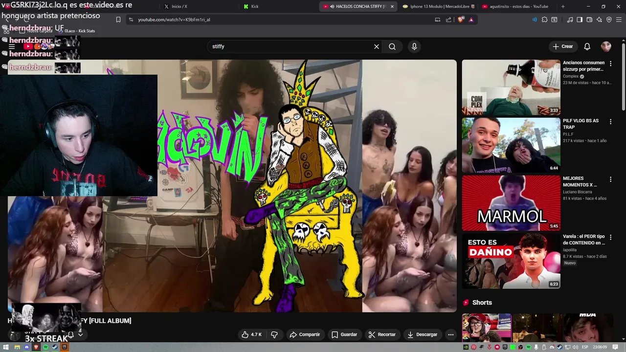Open a new browser tab
The width and height of the screenshot is (626, 352).
coord(563,6)
